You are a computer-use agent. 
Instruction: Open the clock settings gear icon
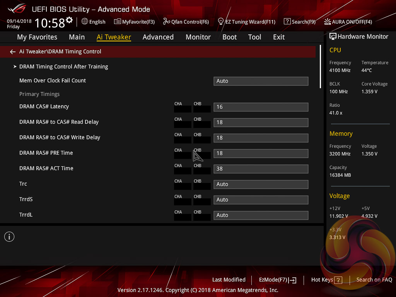point(69,20)
